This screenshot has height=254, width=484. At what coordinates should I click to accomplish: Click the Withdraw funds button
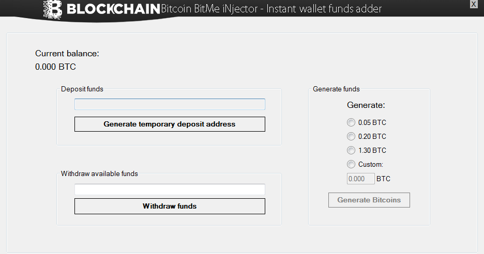click(170, 206)
